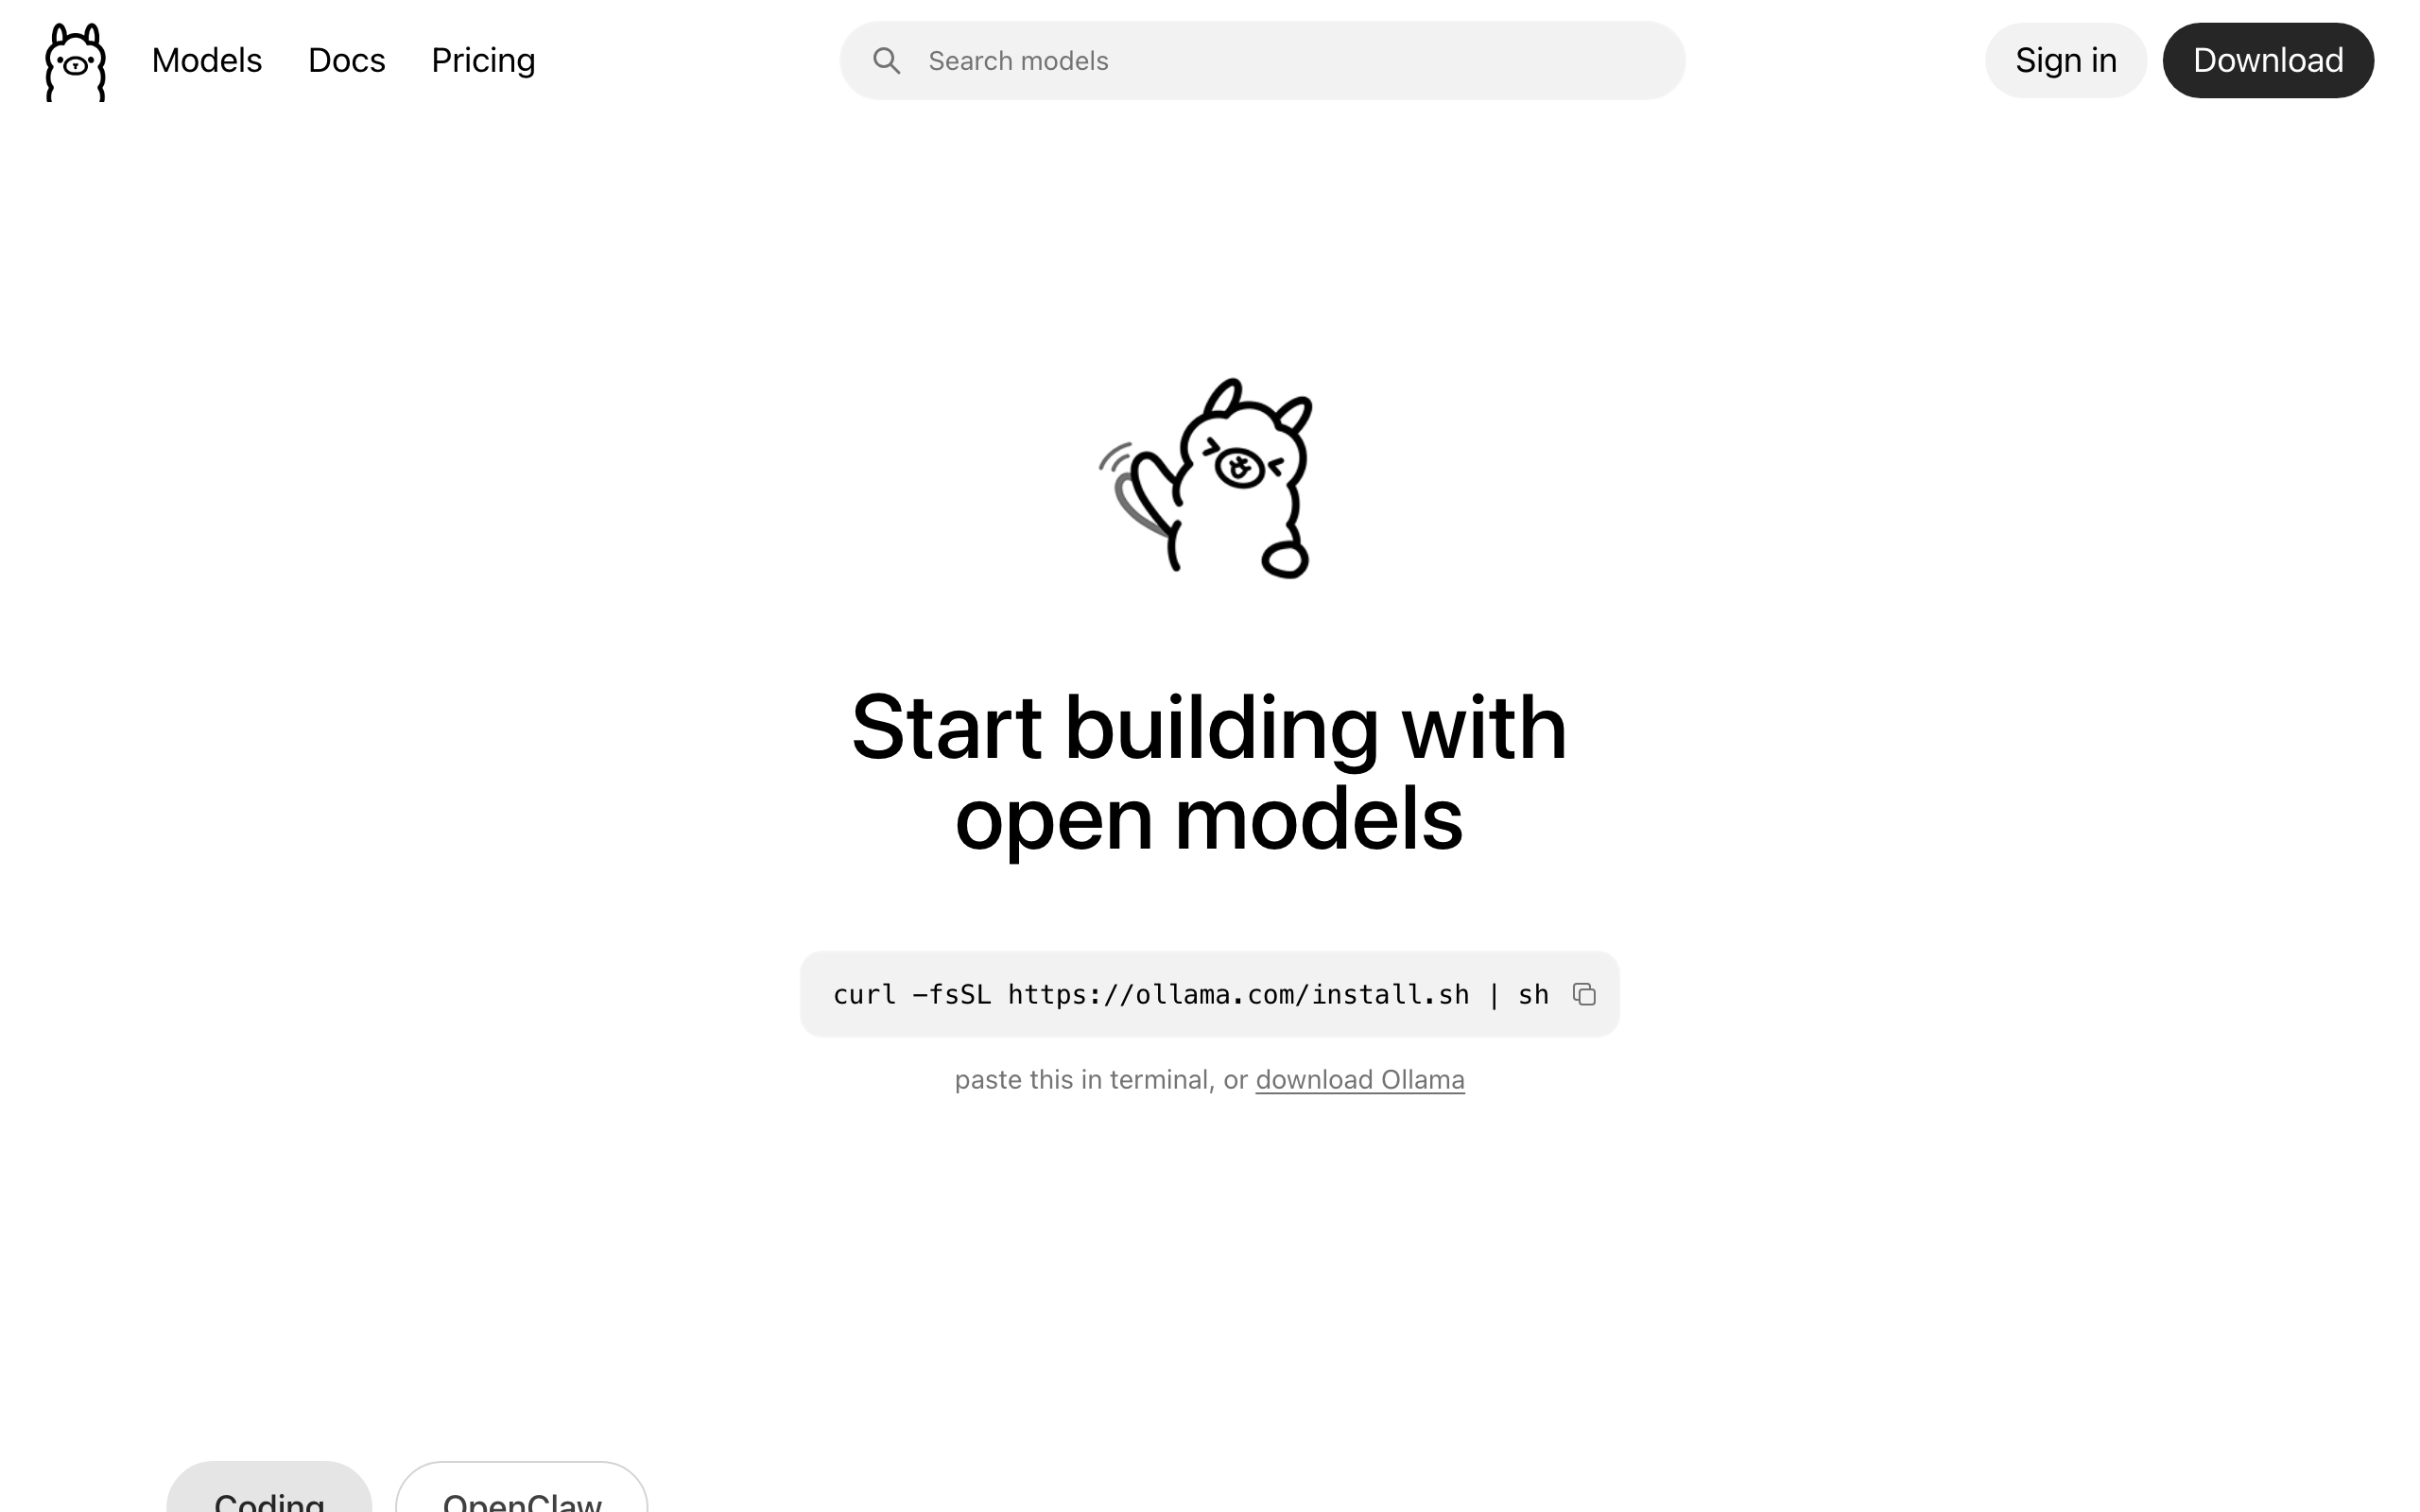Switch to the OpenClaw tab
The image size is (2420, 1512).
coord(522,1492)
